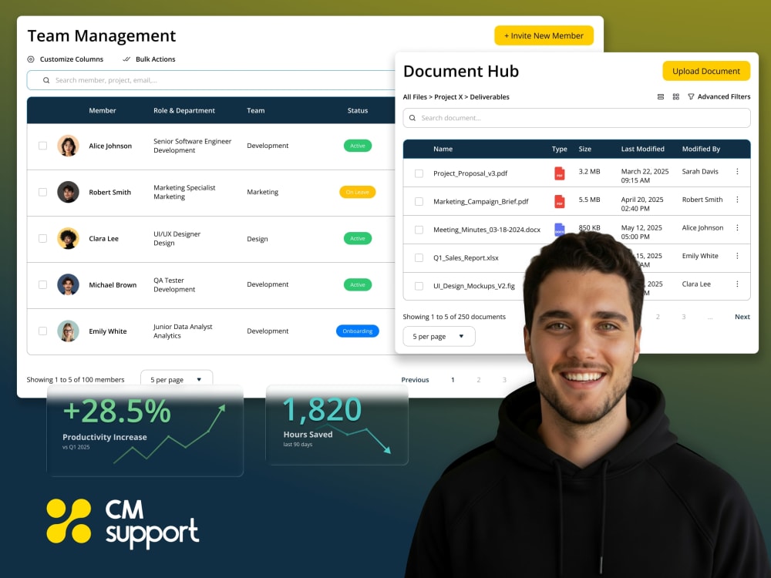This screenshot has height=578, width=771.
Task: Click Previous in Team Management pagination
Action: 415,379
